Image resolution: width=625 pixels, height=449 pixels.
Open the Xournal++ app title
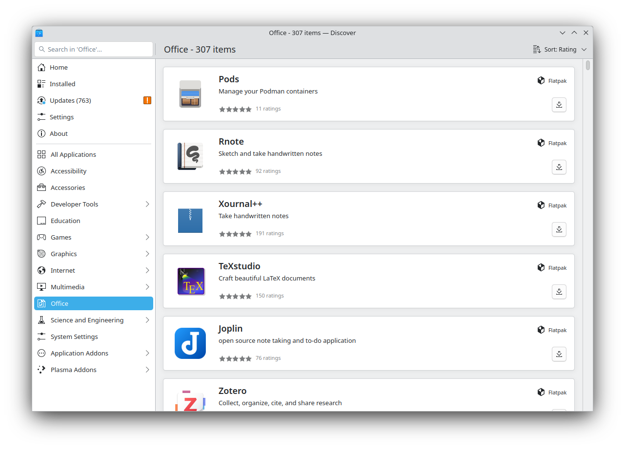click(x=241, y=204)
